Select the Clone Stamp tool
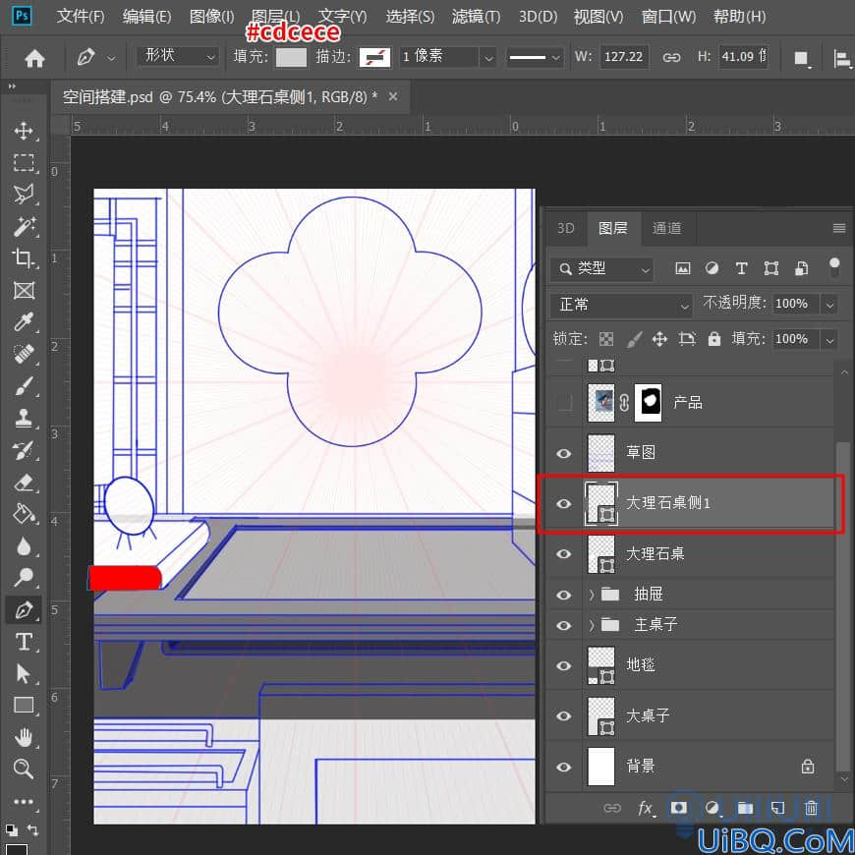Viewport: 855px width, 855px height. pyautogui.click(x=24, y=419)
